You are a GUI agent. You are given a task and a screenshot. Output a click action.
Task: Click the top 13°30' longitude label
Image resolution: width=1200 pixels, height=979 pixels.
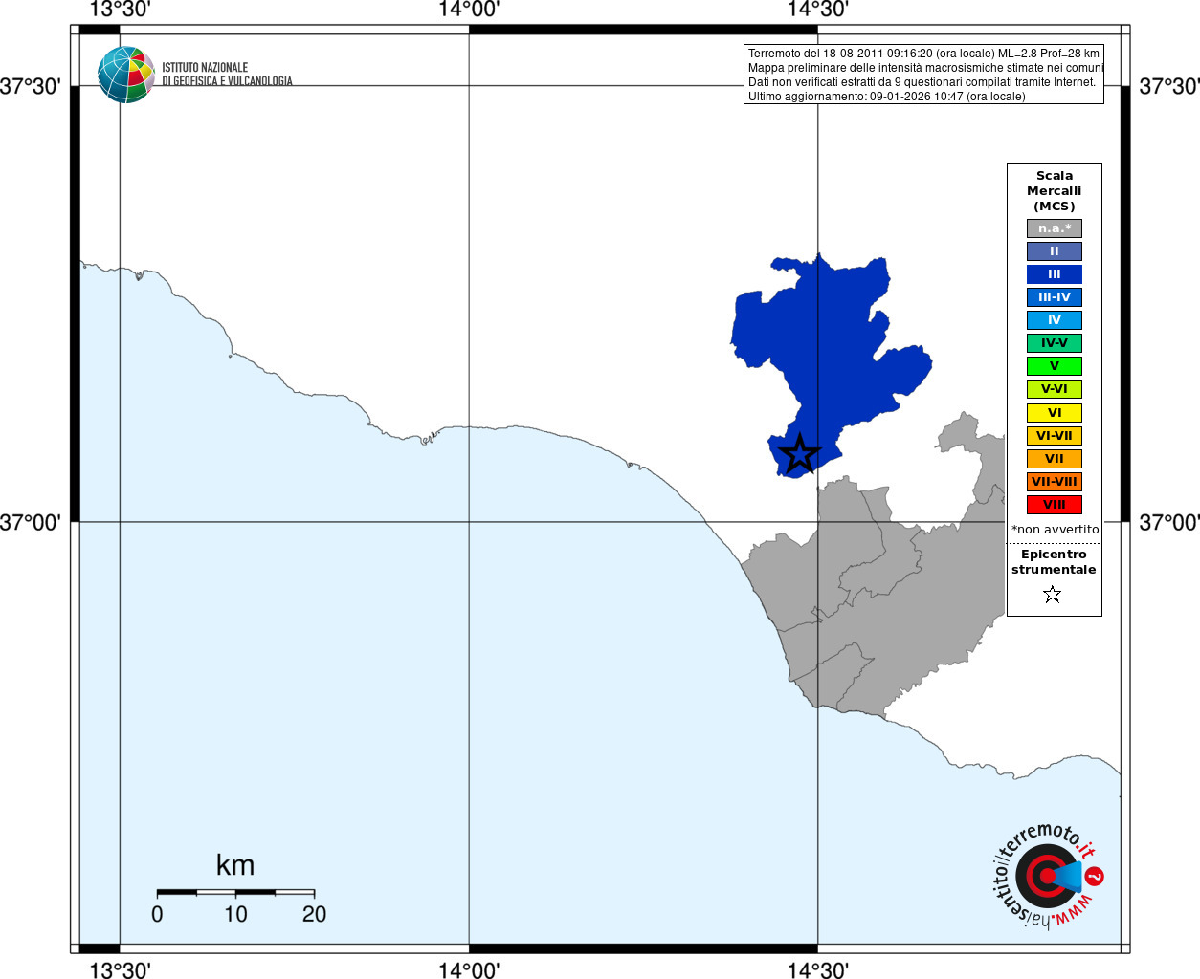(x=120, y=10)
